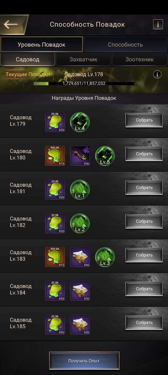Select the Lv.5 green ant skill orb
The image size is (168, 375).
[105, 156]
